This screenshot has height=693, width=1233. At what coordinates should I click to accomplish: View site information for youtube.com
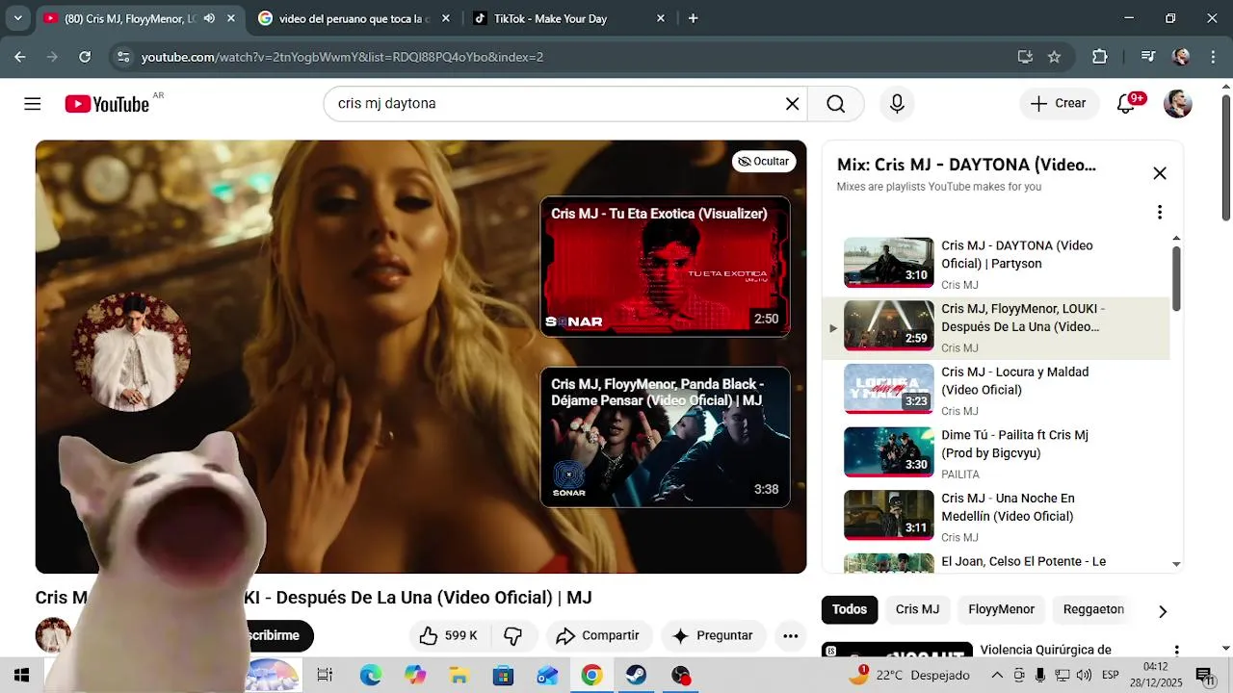tap(122, 57)
